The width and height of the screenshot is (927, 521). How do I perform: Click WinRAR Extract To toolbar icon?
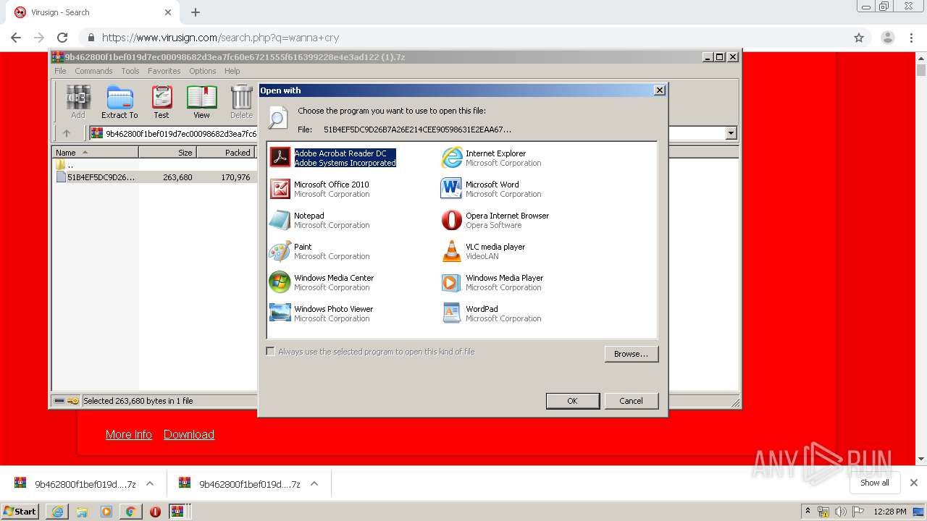[x=119, y=102]
